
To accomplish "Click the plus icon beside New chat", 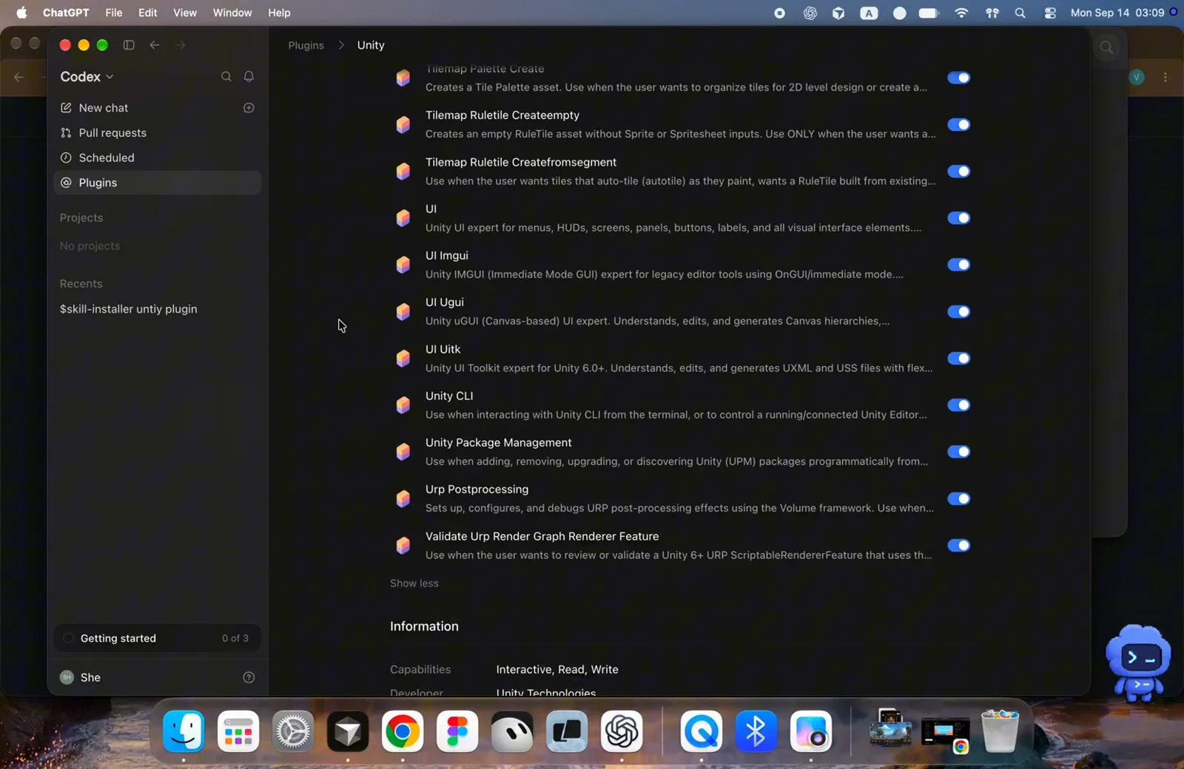I will pyautogui.click(x=249, y=108).
